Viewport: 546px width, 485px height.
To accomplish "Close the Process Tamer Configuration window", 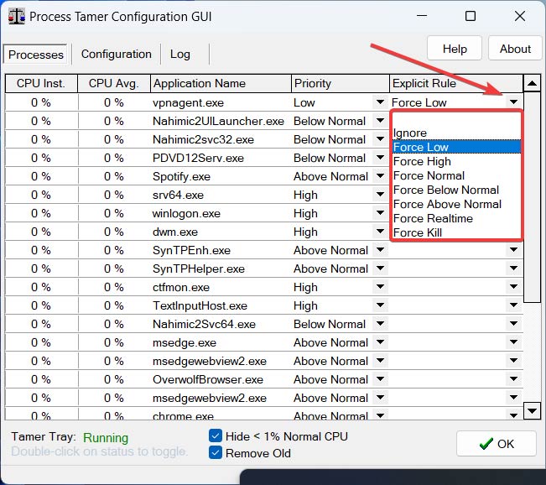I will point(520,16).
